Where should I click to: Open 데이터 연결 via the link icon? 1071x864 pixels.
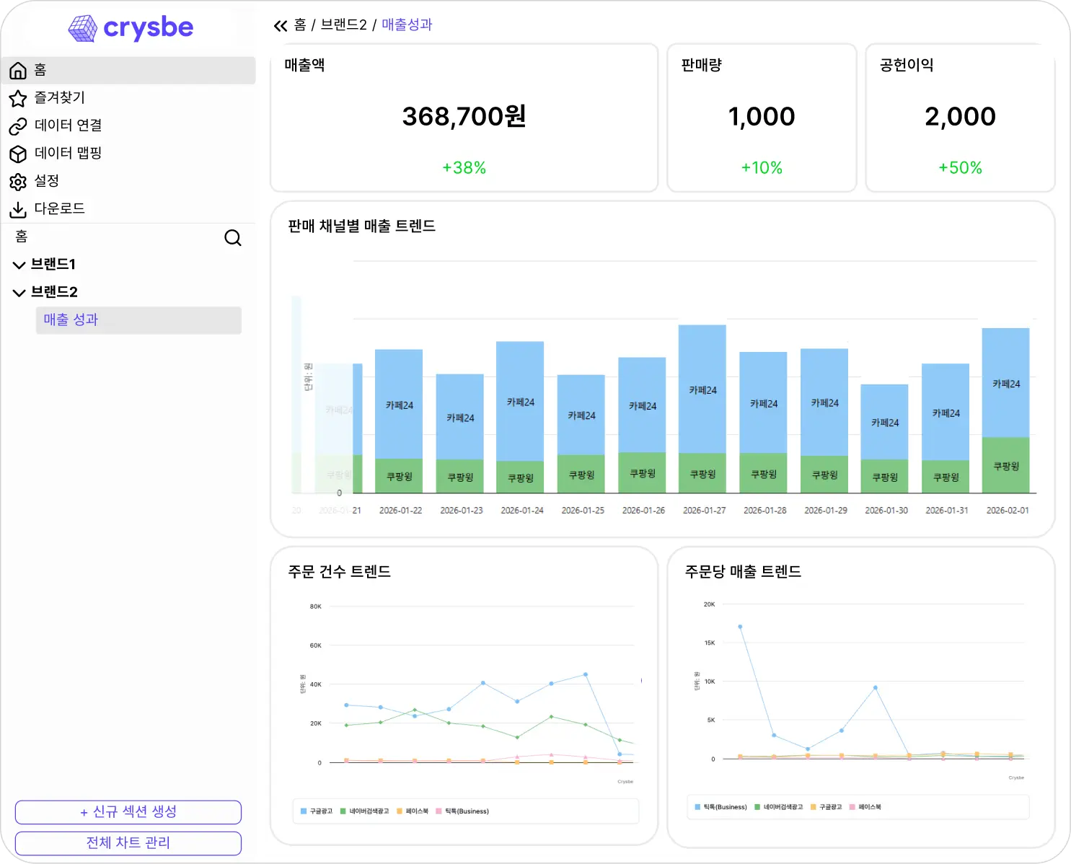tap(18, 125)
